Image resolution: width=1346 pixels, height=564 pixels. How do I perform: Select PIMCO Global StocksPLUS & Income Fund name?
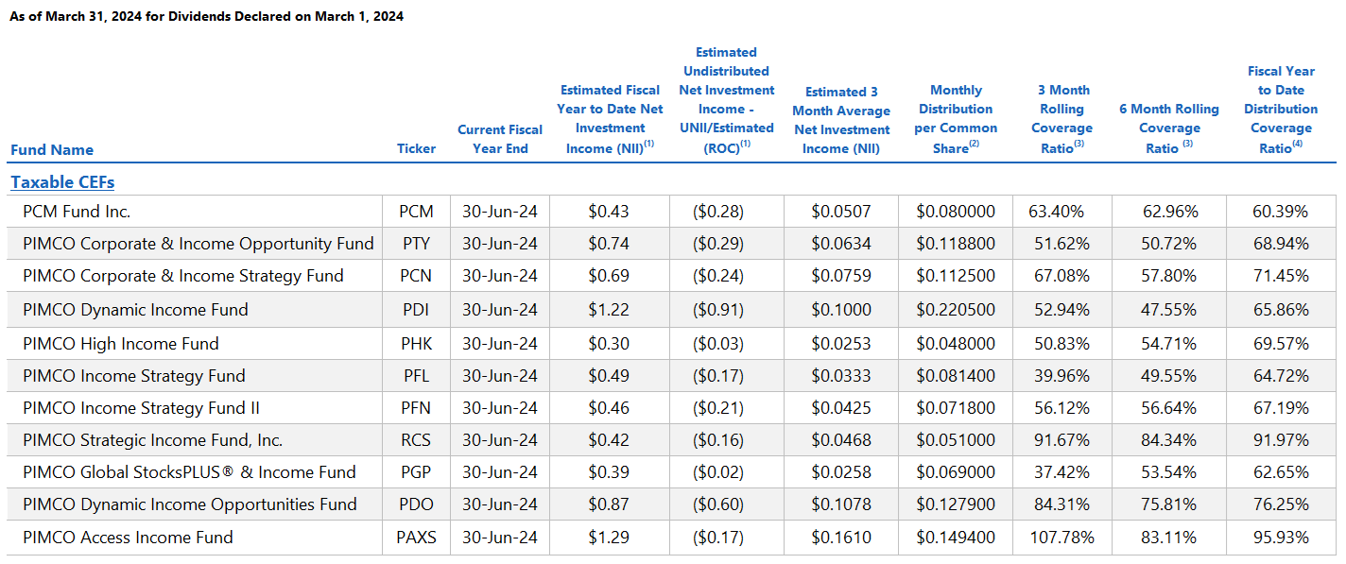189,472
